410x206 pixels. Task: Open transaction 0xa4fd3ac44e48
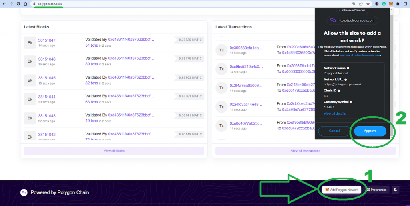[x=246, y=104]
